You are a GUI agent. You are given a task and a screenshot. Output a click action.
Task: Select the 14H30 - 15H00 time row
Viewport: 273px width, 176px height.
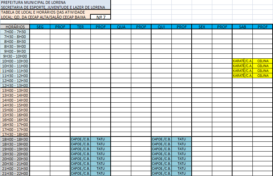(15, 105)
